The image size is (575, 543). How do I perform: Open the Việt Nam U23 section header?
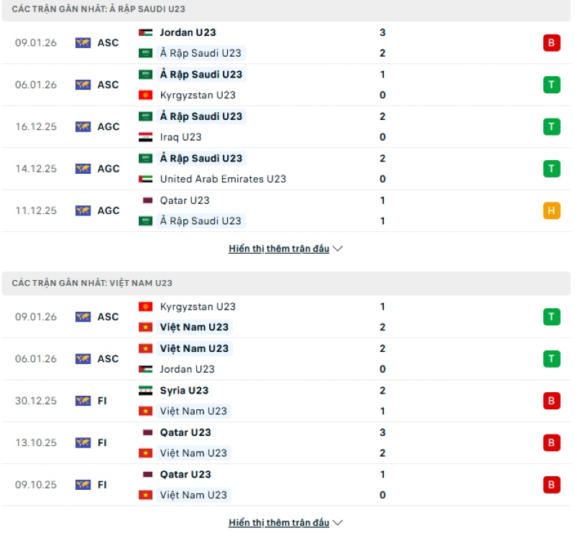[x=93, y=284]
